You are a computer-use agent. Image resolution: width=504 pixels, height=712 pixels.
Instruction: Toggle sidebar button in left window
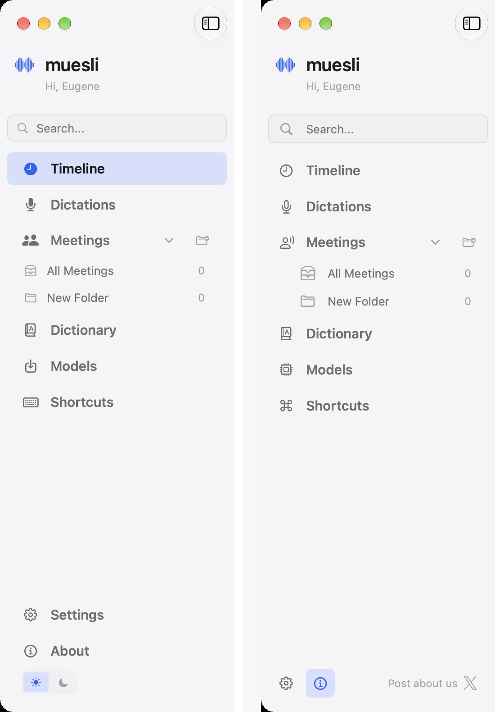[210, 23]
